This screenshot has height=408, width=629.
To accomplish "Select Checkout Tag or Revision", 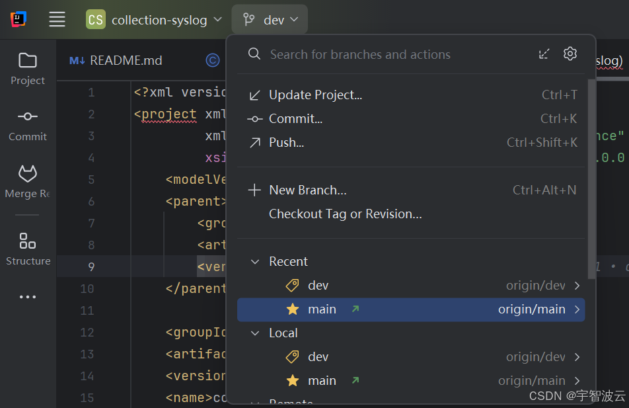I will [345, 214].
